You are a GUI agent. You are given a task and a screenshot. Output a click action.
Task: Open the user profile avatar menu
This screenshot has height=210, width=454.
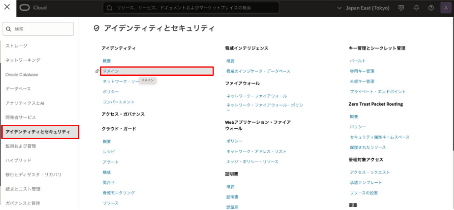tap(446, 8)
